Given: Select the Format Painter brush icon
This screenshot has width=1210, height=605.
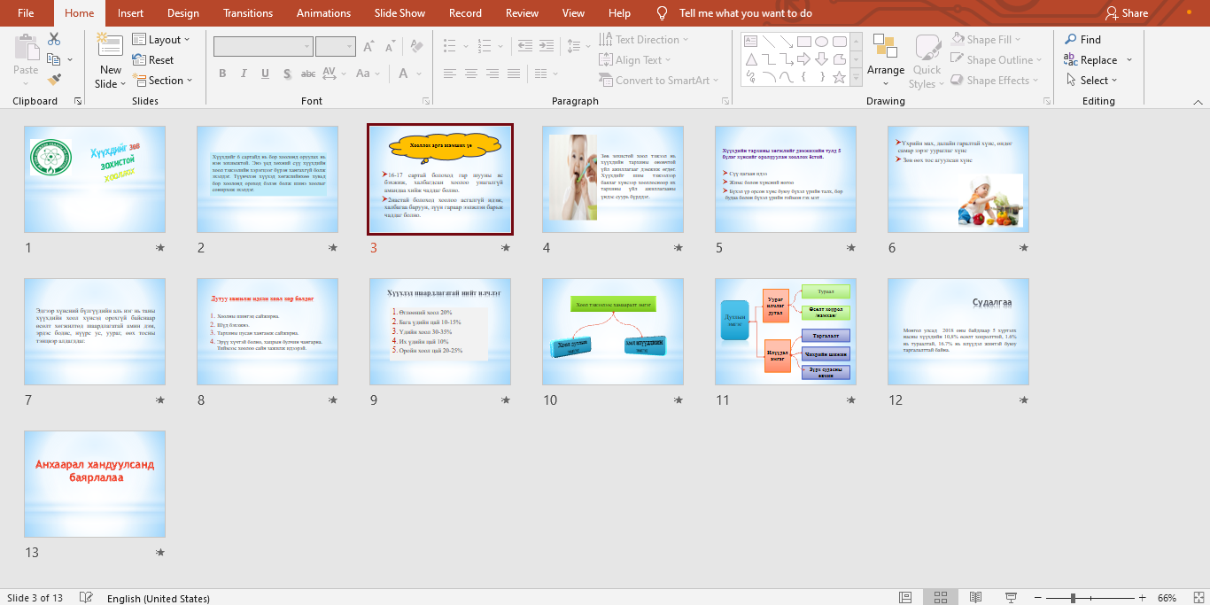Looking at the screenshot, I should pos(54,80).
